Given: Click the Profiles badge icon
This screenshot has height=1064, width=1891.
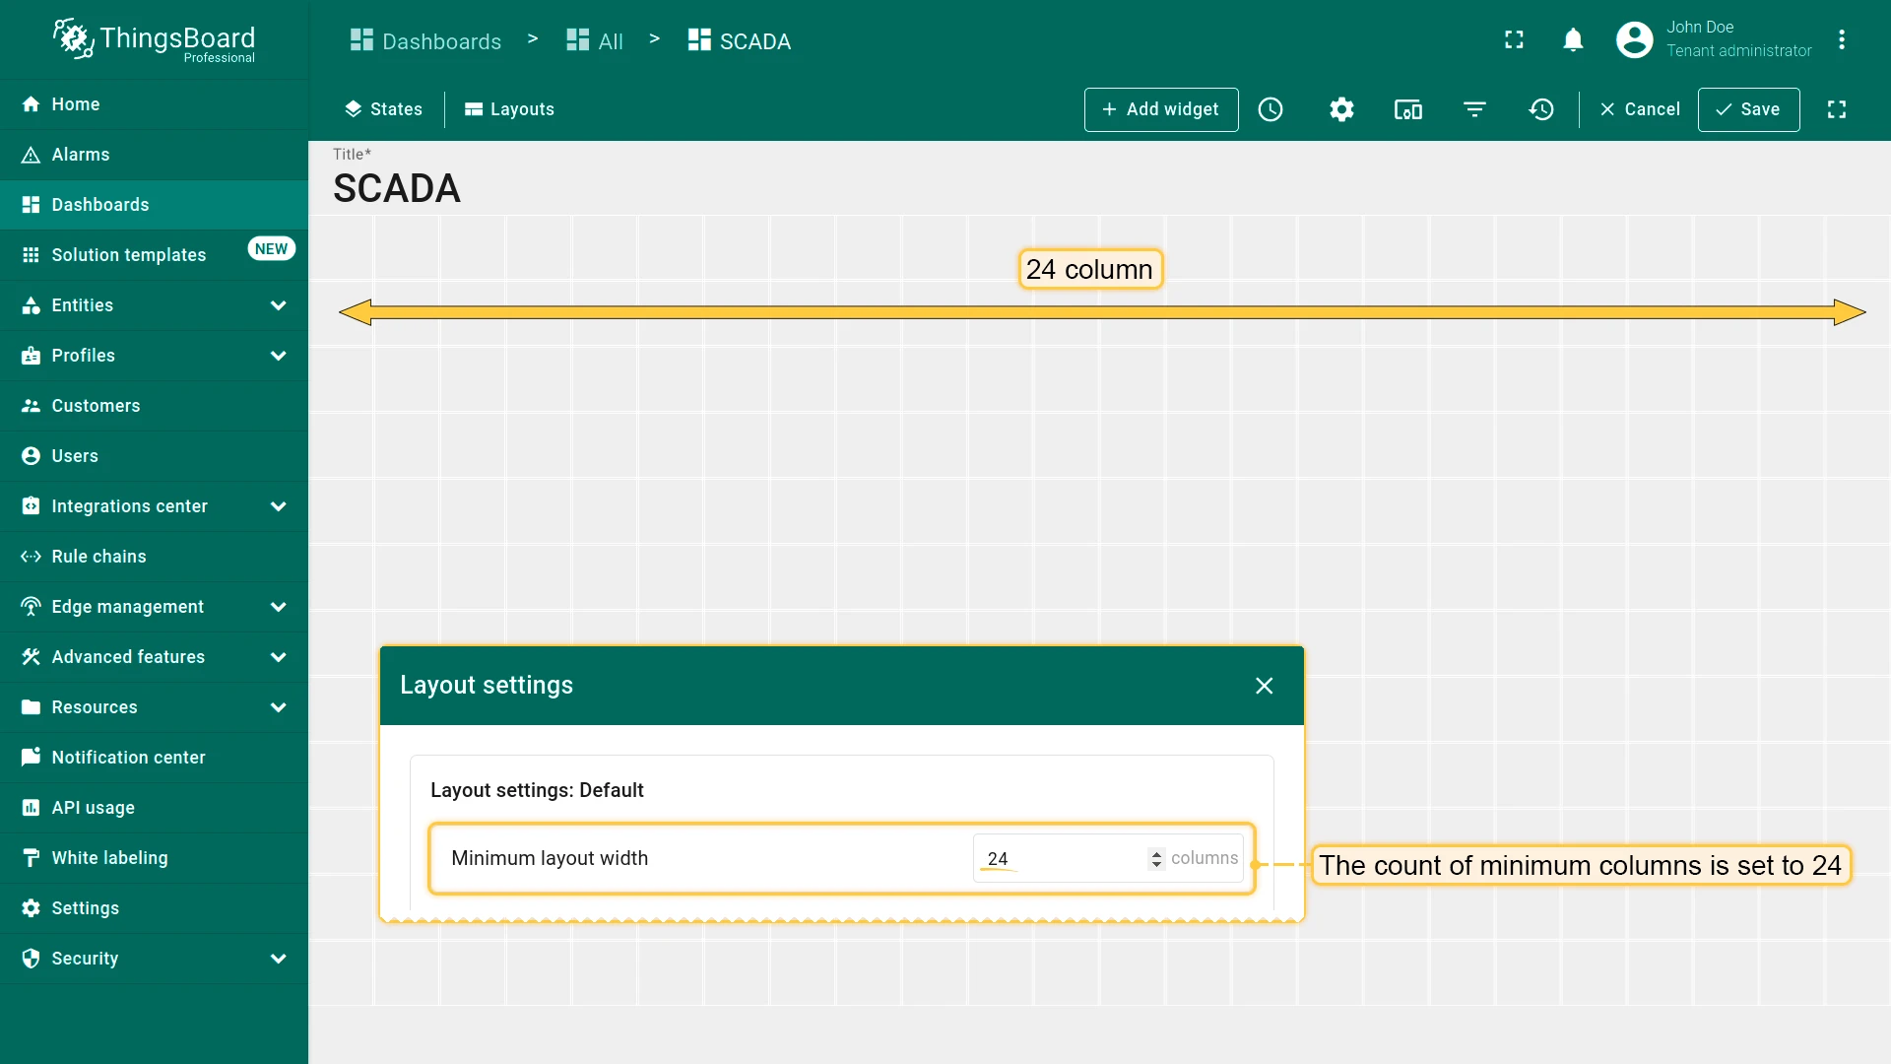Looking at the screenshot, I should 31,356.
